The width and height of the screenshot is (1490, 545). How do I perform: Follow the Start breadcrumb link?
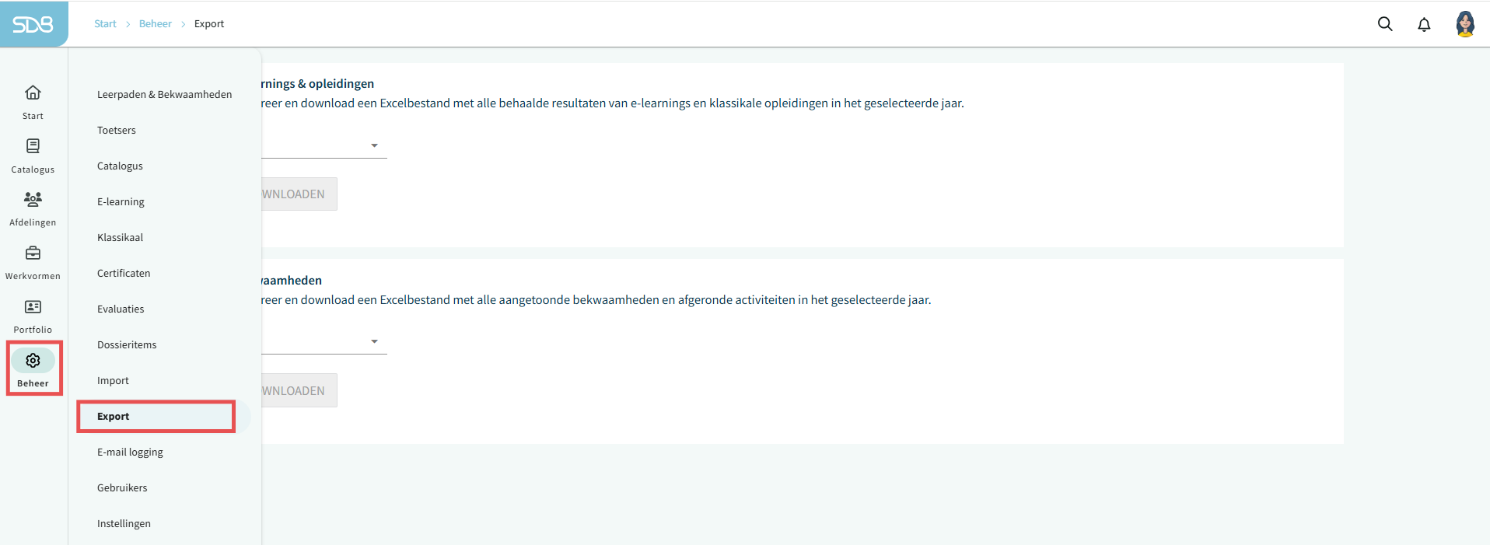tap(105, 24)
